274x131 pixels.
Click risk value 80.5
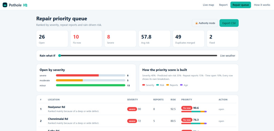(x=173, y=121)
